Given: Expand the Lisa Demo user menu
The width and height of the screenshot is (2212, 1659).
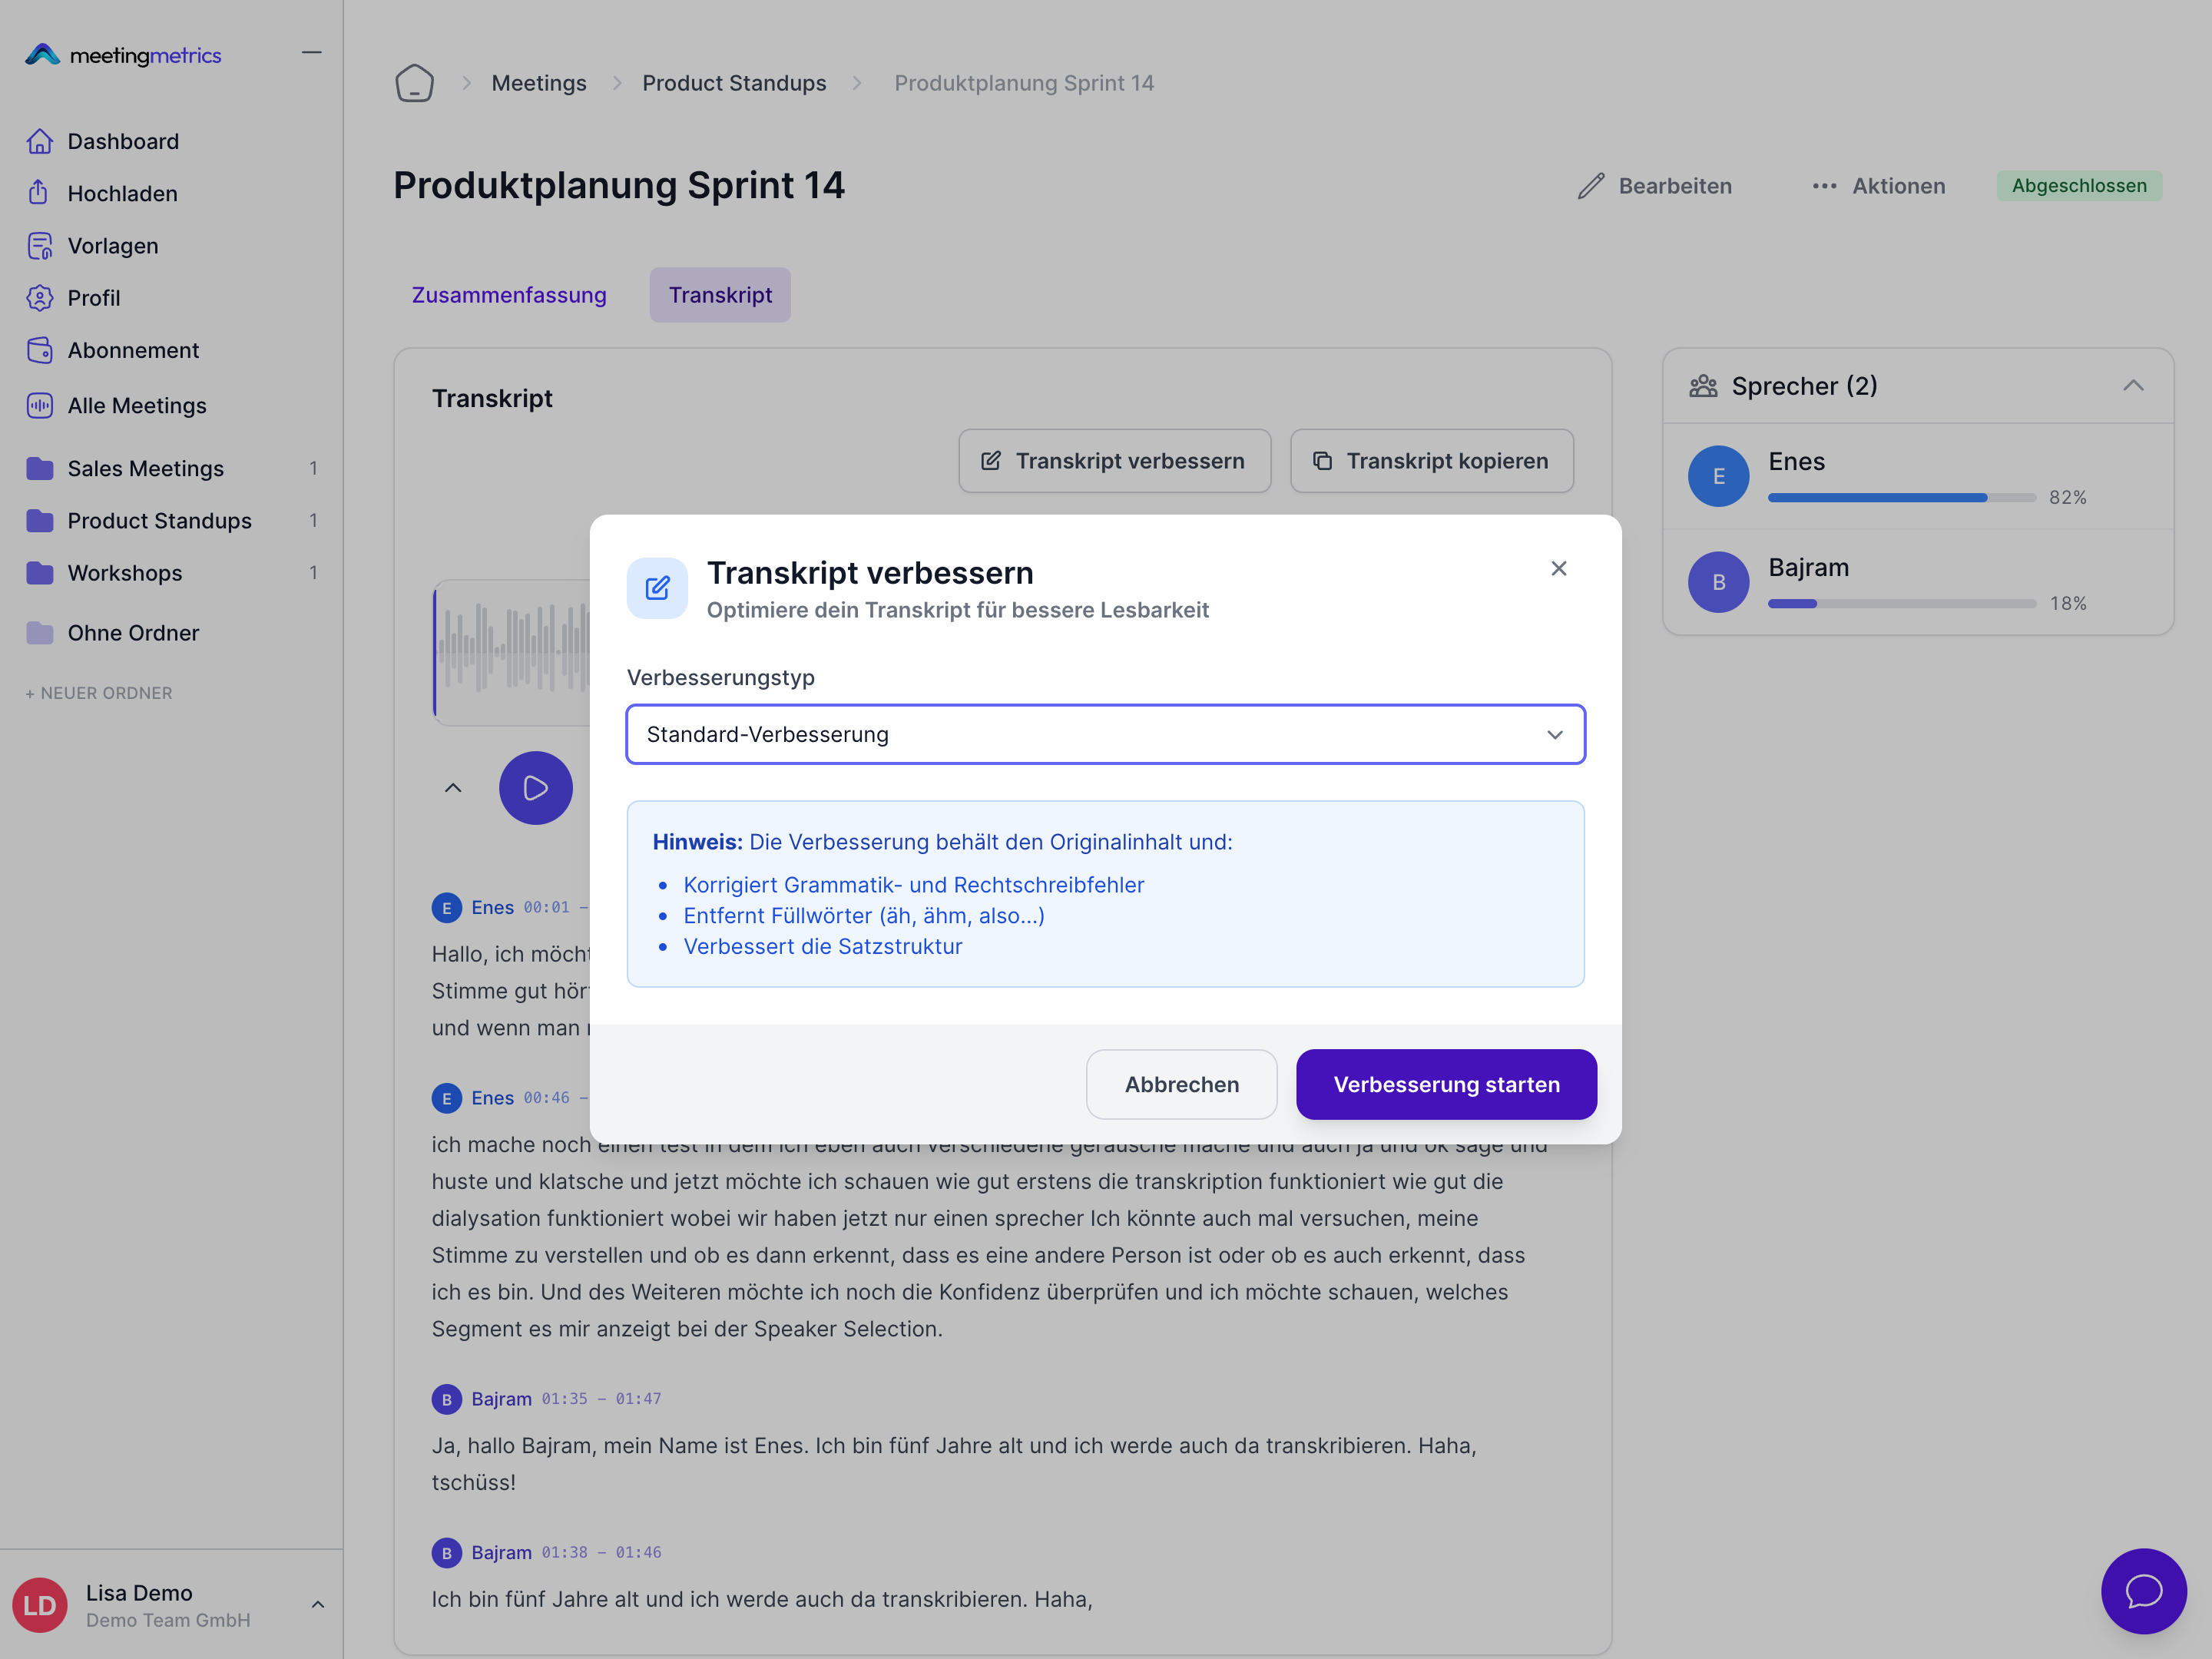Looking at the screenshot, I should 317,1604.
